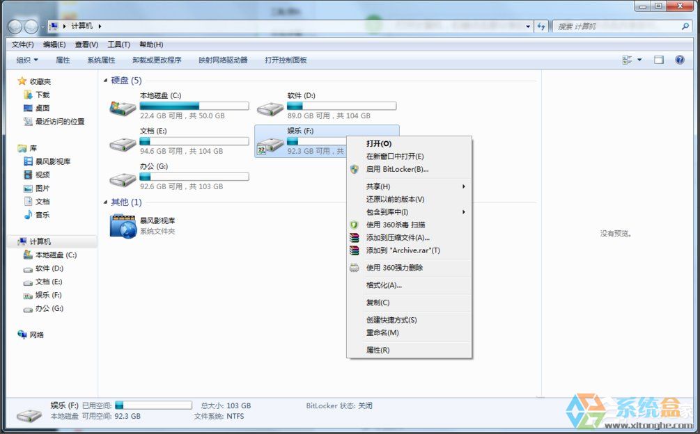Click the refresh button beside address bar

[541, 26]
